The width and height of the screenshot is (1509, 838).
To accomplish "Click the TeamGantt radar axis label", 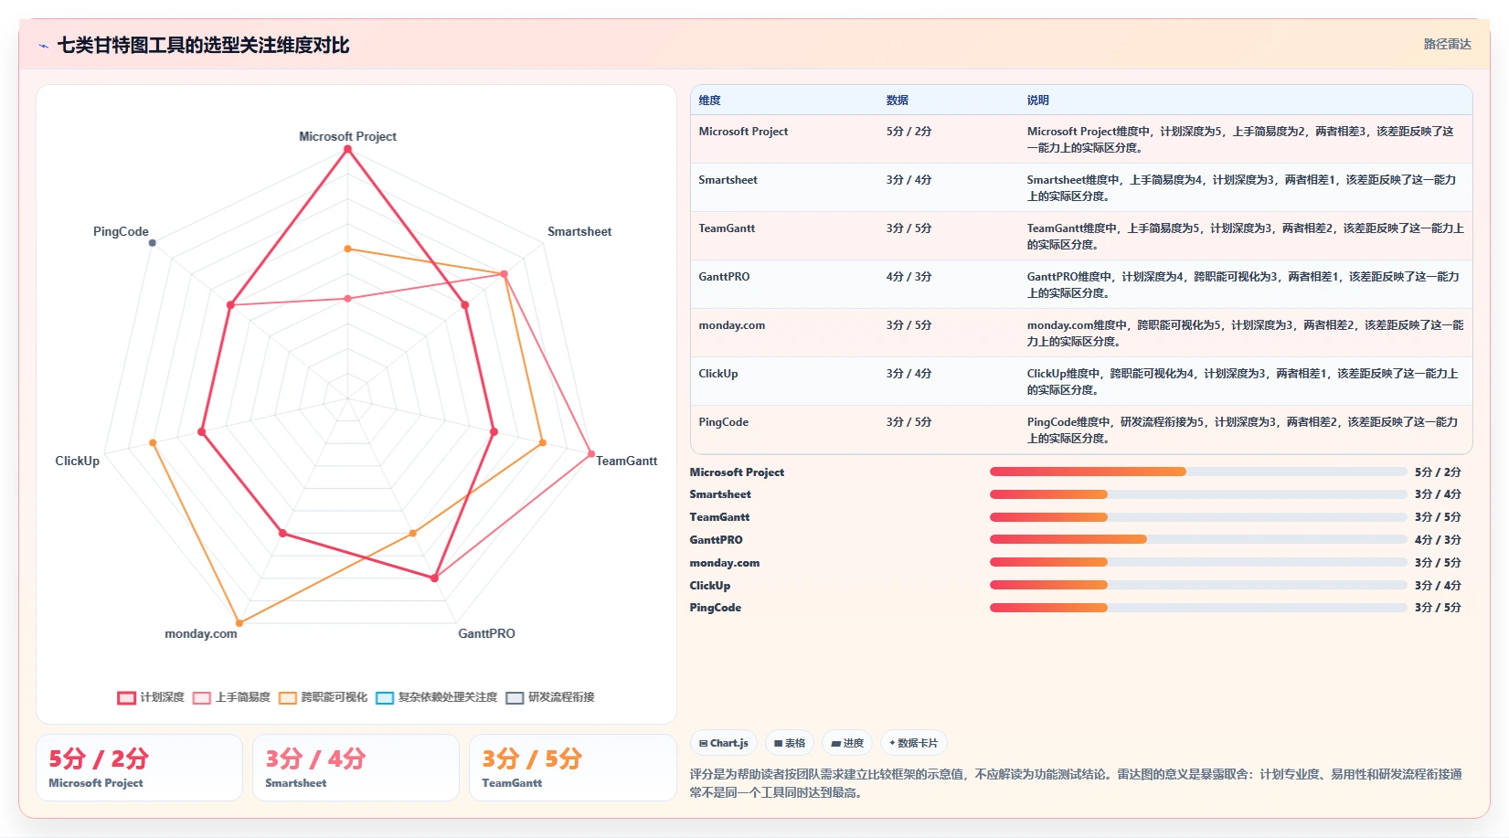I will point(626,461).
